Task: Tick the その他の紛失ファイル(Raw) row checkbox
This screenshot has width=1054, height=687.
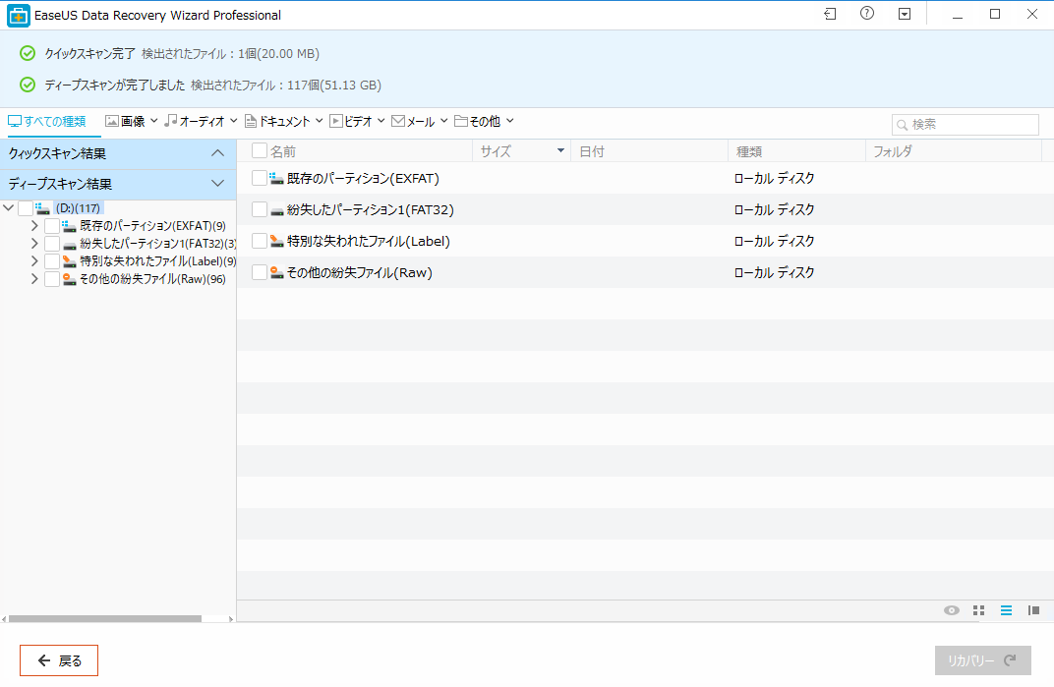Action: [x=260, y=272]
